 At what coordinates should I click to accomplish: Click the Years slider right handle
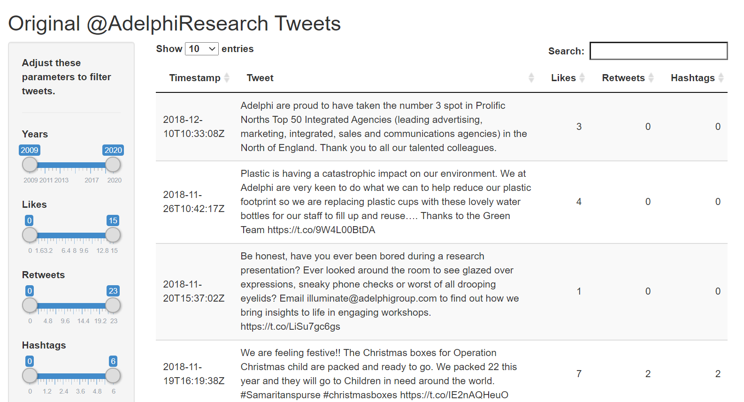click(113, 165)
